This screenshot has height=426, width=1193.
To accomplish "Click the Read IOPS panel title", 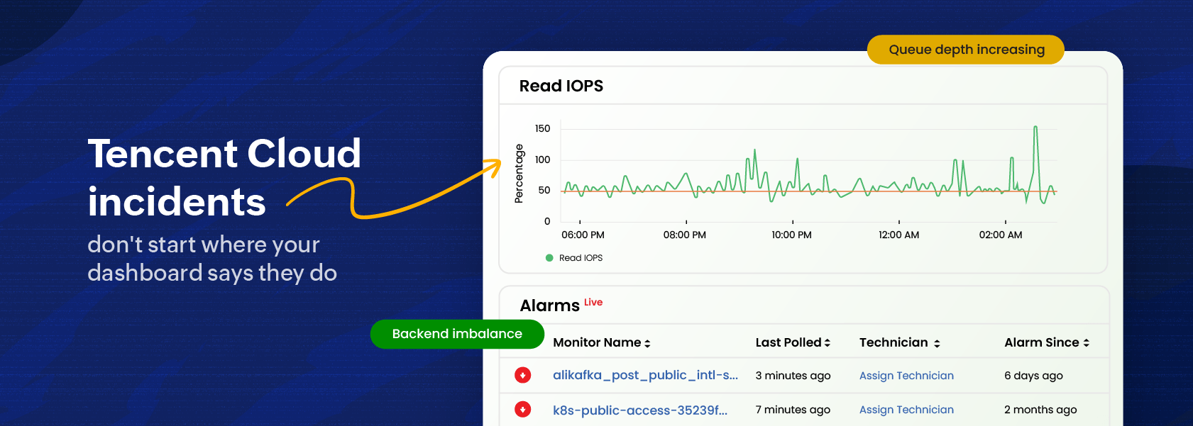I will tap(561, 86).
